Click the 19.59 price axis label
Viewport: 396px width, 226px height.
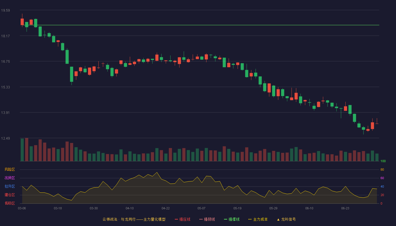[5, 10]
